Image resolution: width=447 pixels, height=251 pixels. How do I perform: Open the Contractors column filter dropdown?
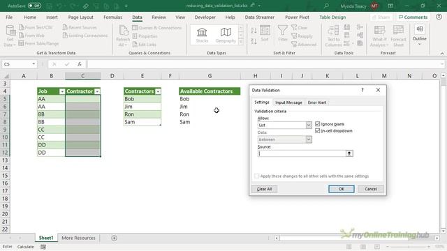158,91
